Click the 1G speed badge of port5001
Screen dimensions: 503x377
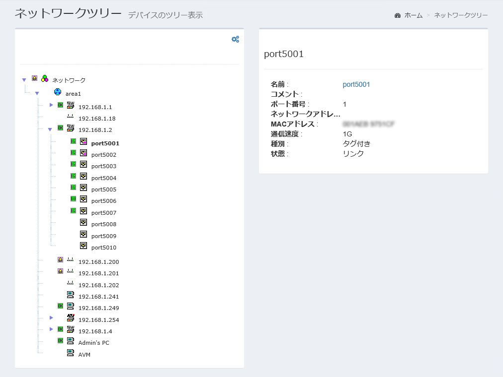click(x=73, y=141)
